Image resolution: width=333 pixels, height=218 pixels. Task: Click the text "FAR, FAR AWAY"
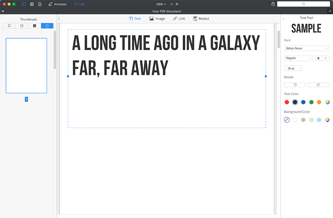(120, 69)
